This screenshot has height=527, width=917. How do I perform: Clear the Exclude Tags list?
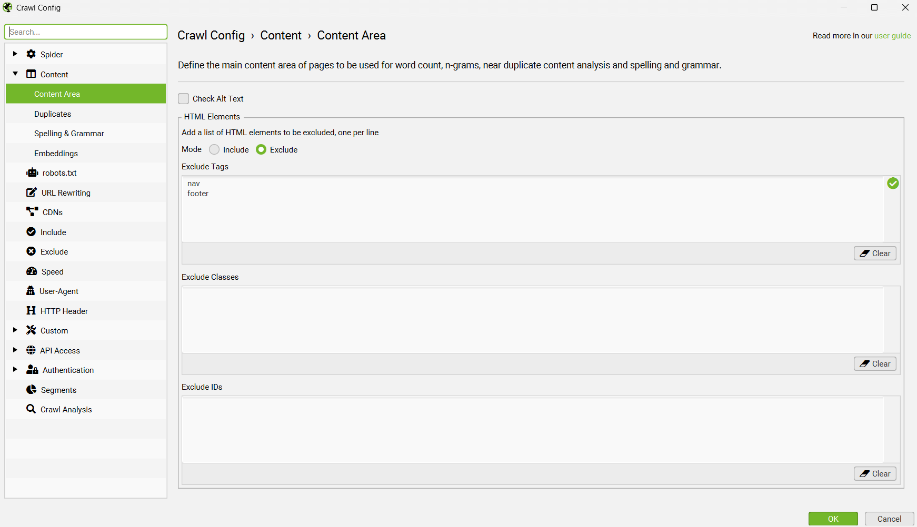point(875,253)
